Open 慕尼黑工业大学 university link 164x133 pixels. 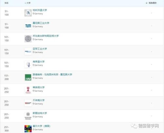tap(41, 23)
